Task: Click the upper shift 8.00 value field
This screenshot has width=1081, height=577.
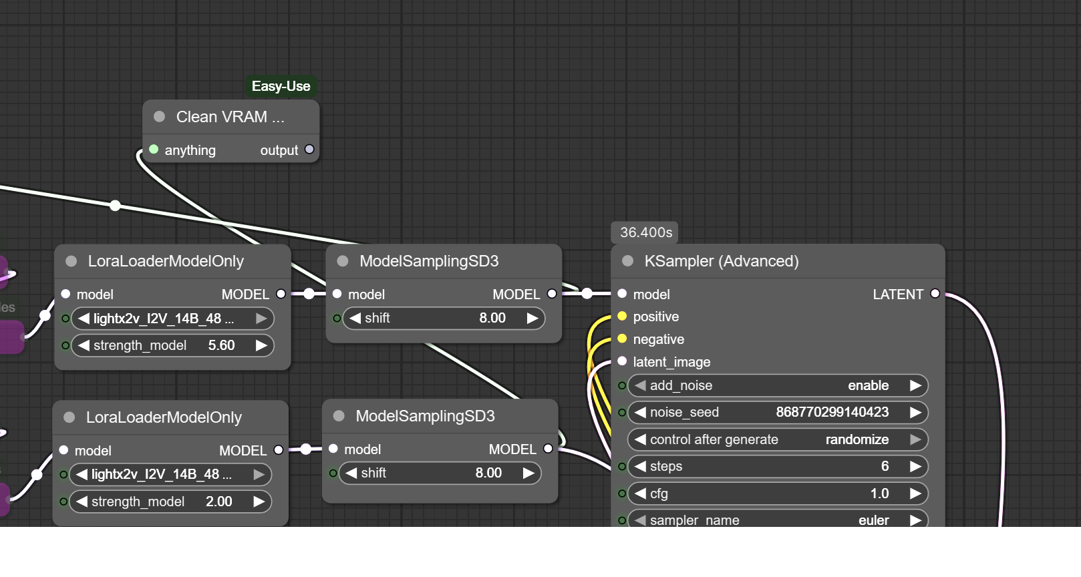Action: (444, 318)
